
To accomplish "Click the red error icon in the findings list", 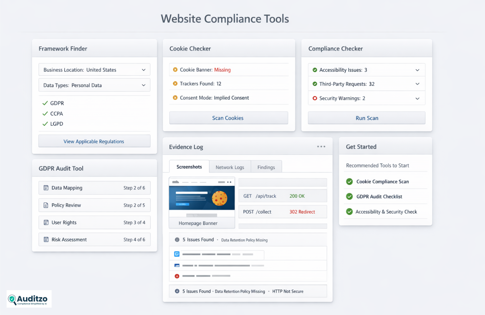I will point(176,276).
